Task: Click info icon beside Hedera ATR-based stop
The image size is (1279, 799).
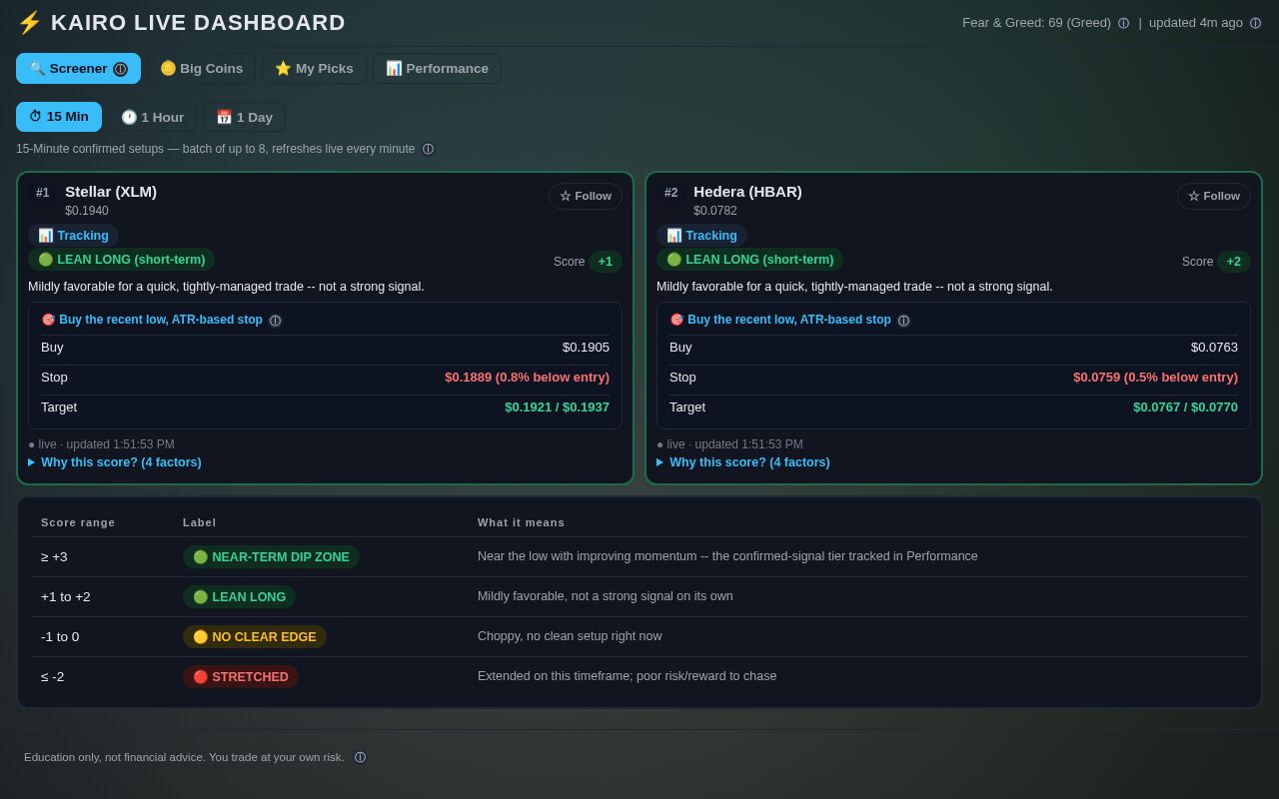Action: pos(903,321)
